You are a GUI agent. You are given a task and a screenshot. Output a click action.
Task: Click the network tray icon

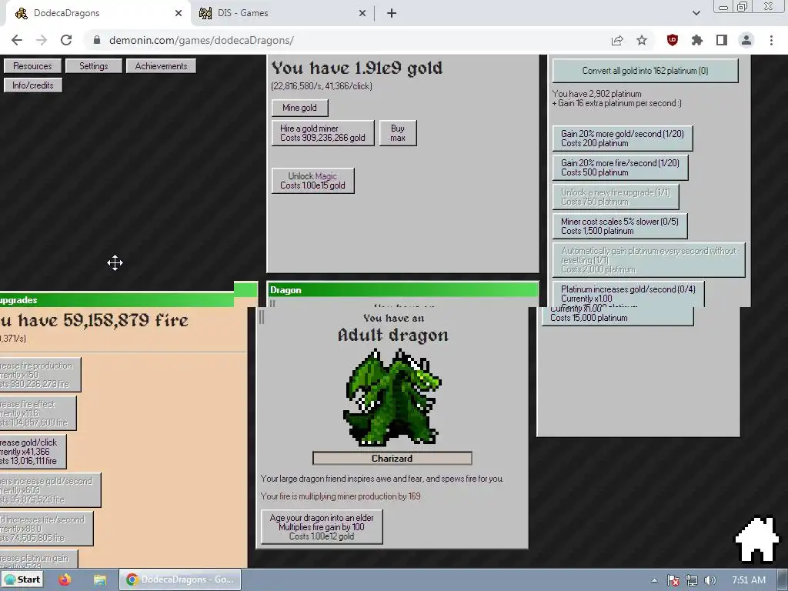692,580
